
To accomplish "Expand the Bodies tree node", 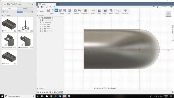I will point(41,27).
